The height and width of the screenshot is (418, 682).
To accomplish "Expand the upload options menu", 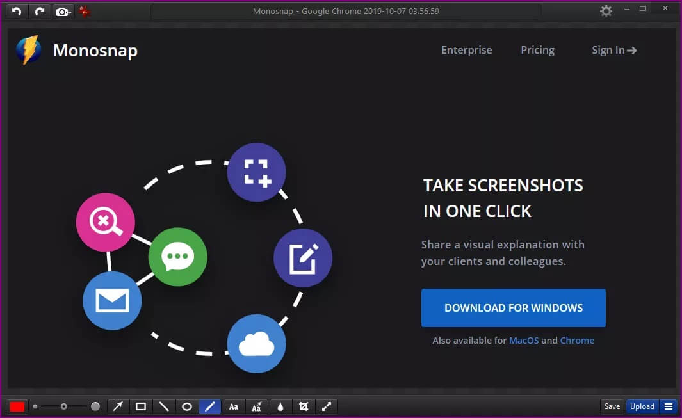I will click(668, 406).
